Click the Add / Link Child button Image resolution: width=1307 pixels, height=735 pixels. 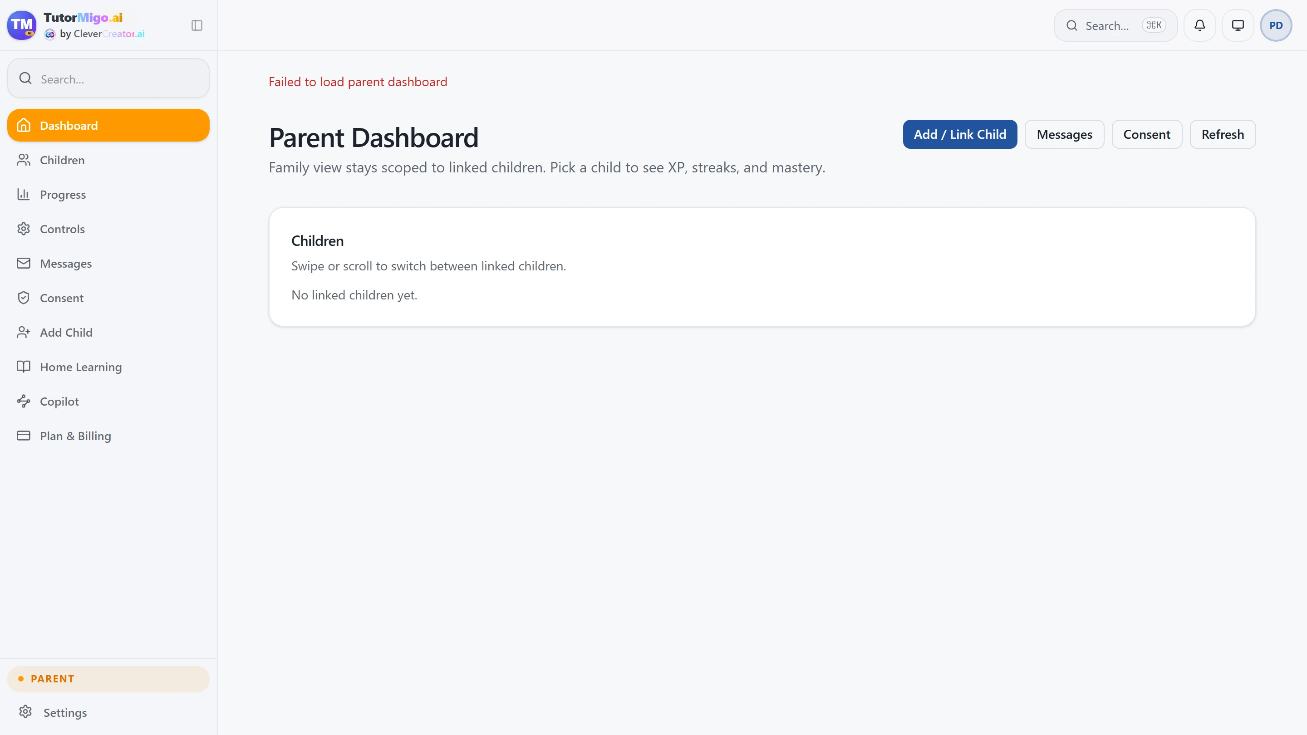(960, 134)
